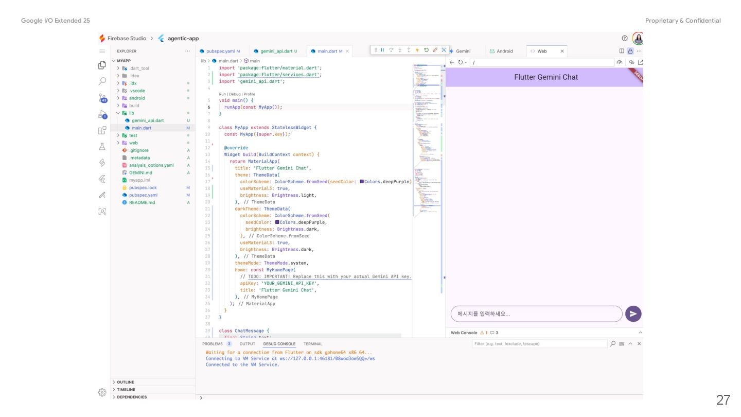Open the Search view in activity bar
This screenshot has height=417, width=741.
tap(102, 81)
